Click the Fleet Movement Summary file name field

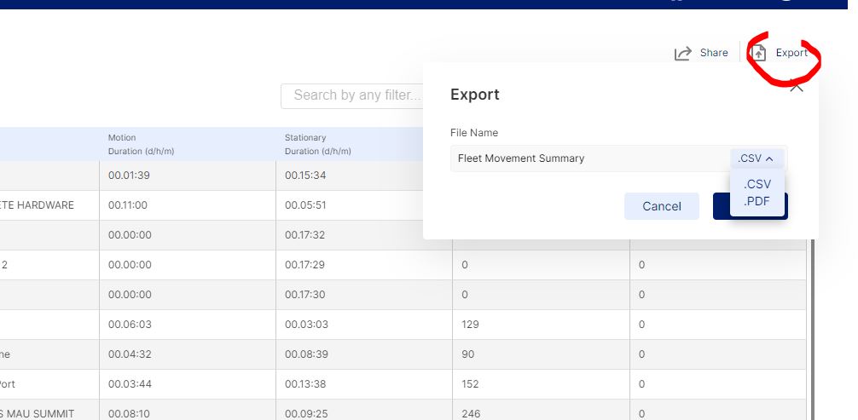pos(588,158)
